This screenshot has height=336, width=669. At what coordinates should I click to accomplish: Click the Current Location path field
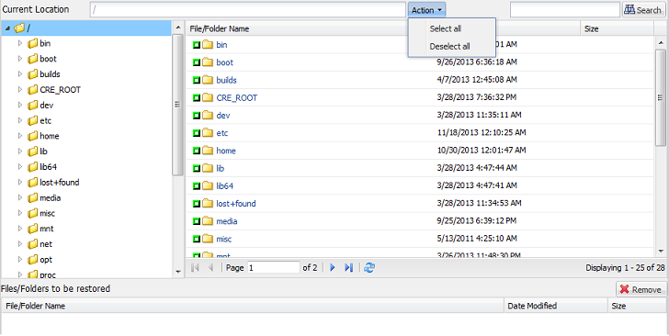click(x=247, y=10)
